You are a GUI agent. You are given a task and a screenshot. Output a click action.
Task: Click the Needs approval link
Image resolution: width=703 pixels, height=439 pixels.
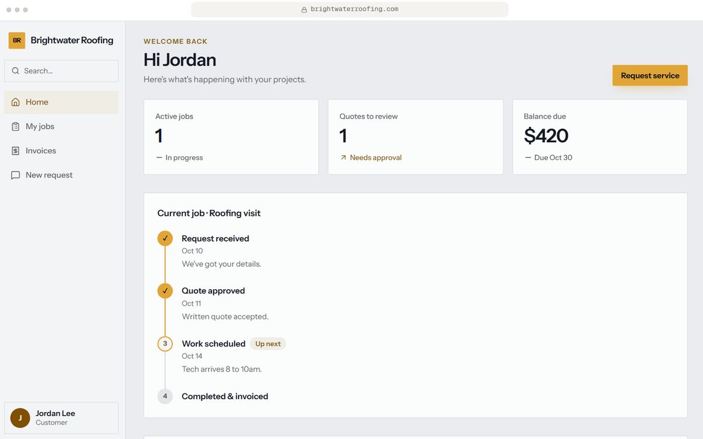click(376, 157)
